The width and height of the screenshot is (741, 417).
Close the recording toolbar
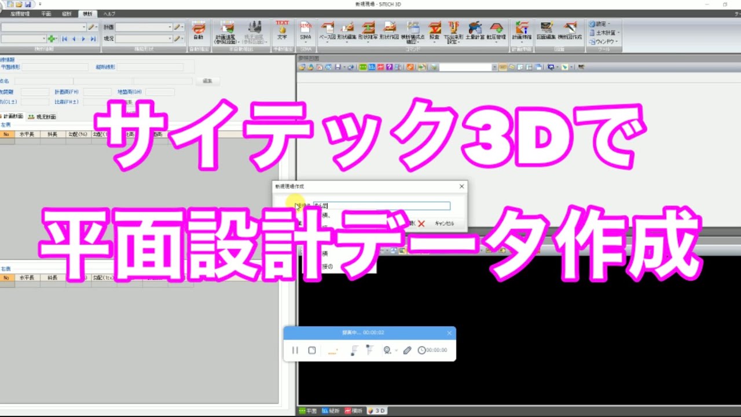(449, 333)
